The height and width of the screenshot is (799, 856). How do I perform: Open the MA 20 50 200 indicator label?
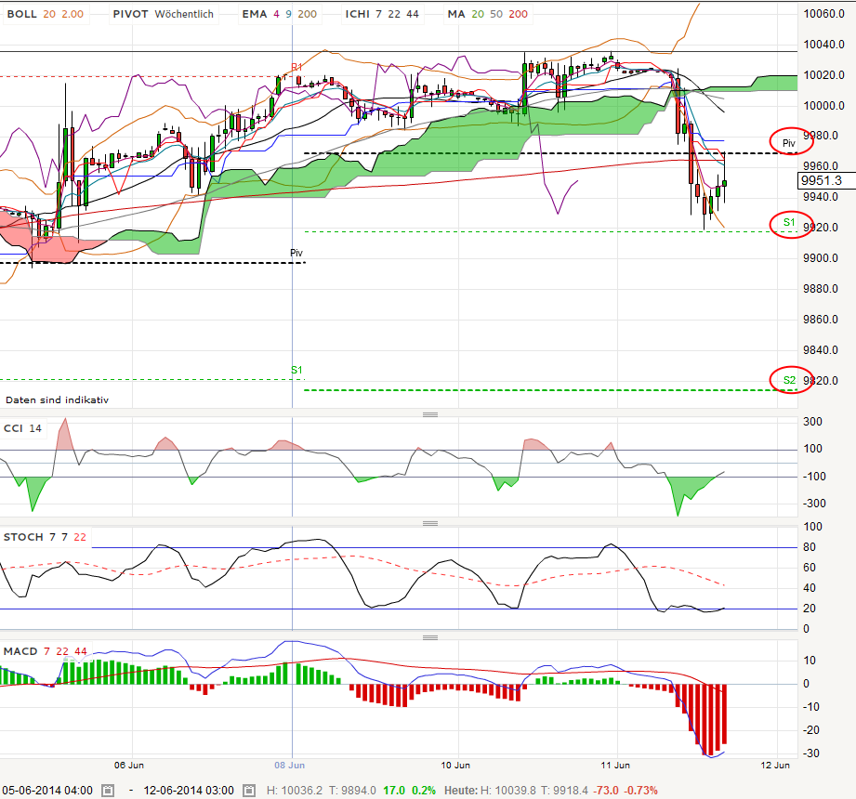click(488, 14)
